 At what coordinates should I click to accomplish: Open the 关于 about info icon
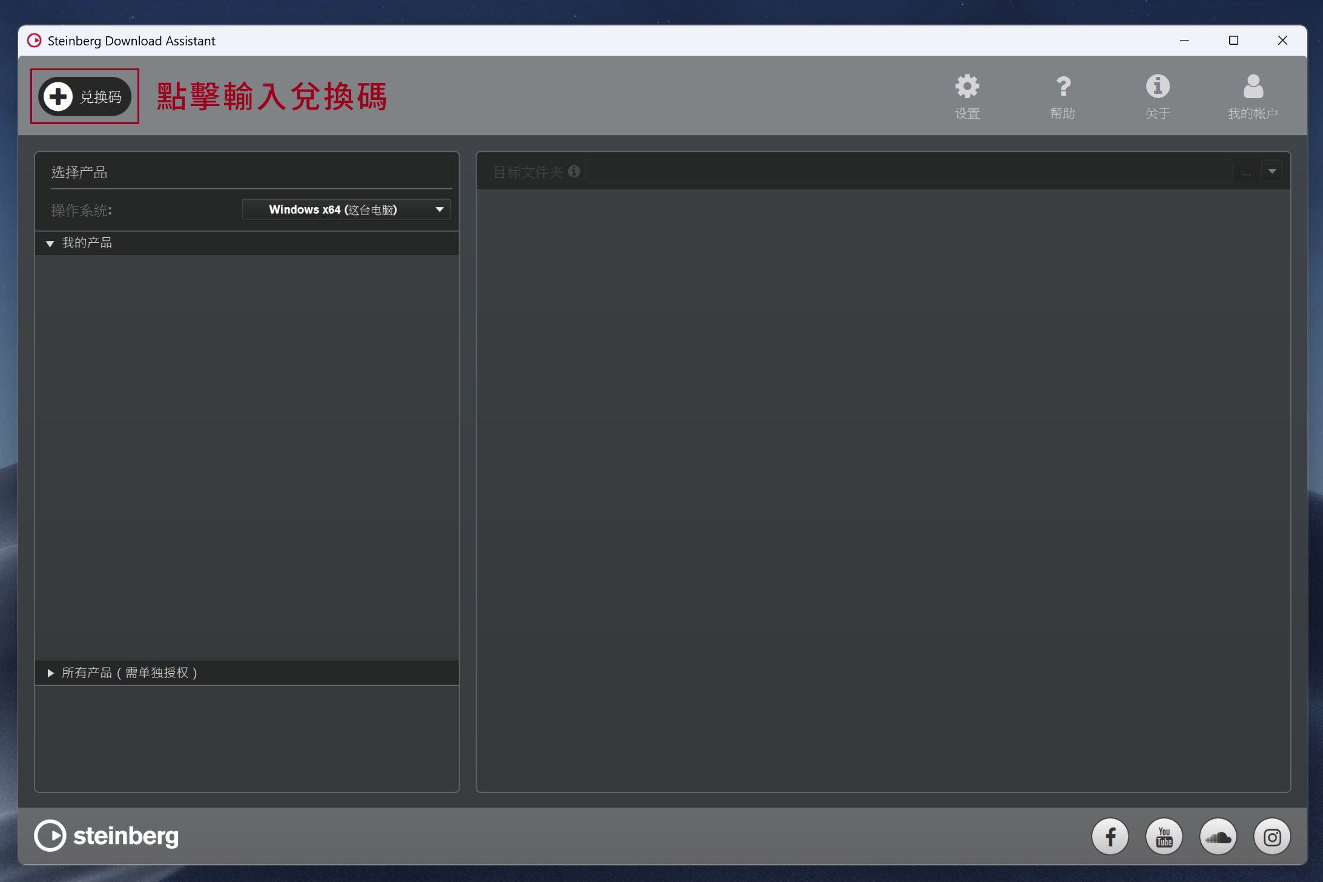click(x=1157, y=96)
